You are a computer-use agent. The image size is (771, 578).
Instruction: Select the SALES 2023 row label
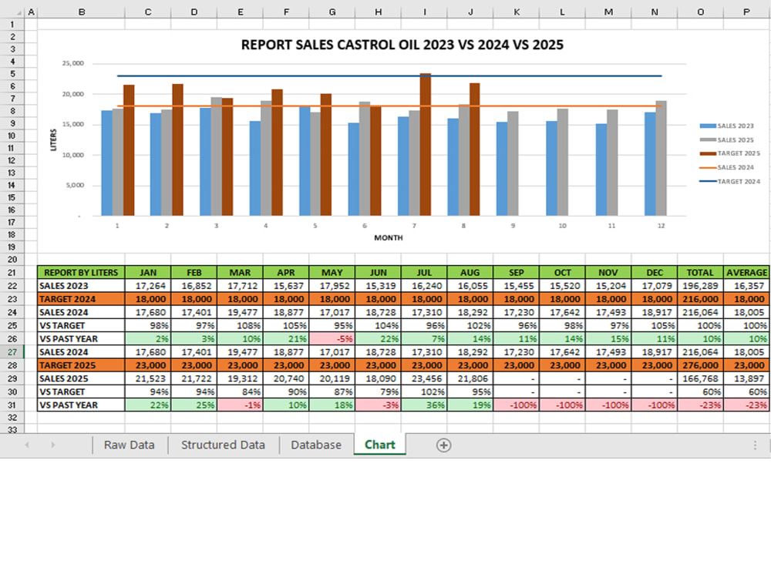coord(81,286)
